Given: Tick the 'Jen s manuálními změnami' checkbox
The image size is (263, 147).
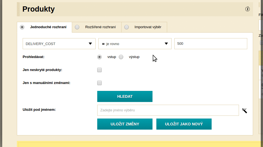Looking at the screenshot, I should point(99,83).
